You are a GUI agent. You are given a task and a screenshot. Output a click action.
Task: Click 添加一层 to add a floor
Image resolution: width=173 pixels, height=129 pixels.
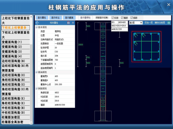149,23
